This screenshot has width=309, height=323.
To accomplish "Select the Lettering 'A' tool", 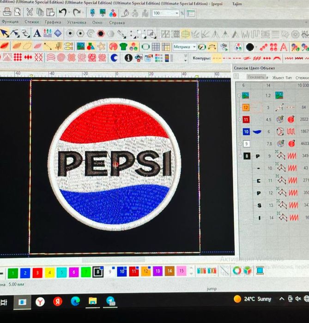I will [x=37, y=33].
